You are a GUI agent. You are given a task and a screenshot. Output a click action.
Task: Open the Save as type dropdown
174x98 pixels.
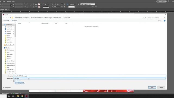(90, 78)
